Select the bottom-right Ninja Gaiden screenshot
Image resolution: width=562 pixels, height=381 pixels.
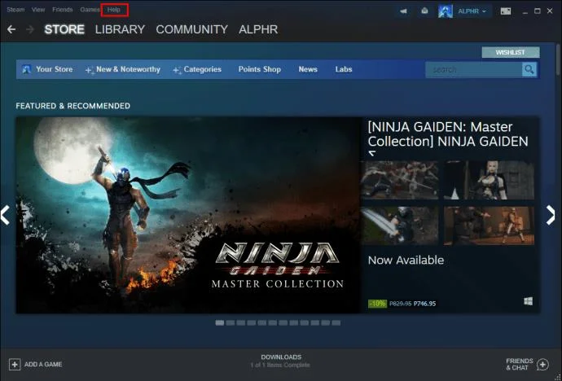tap(489, 226)
